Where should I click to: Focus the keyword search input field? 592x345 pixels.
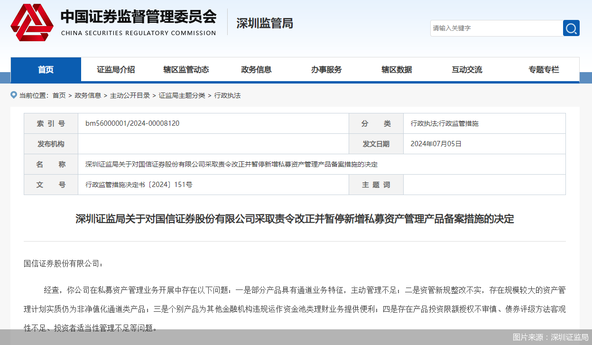click(497, 28)
